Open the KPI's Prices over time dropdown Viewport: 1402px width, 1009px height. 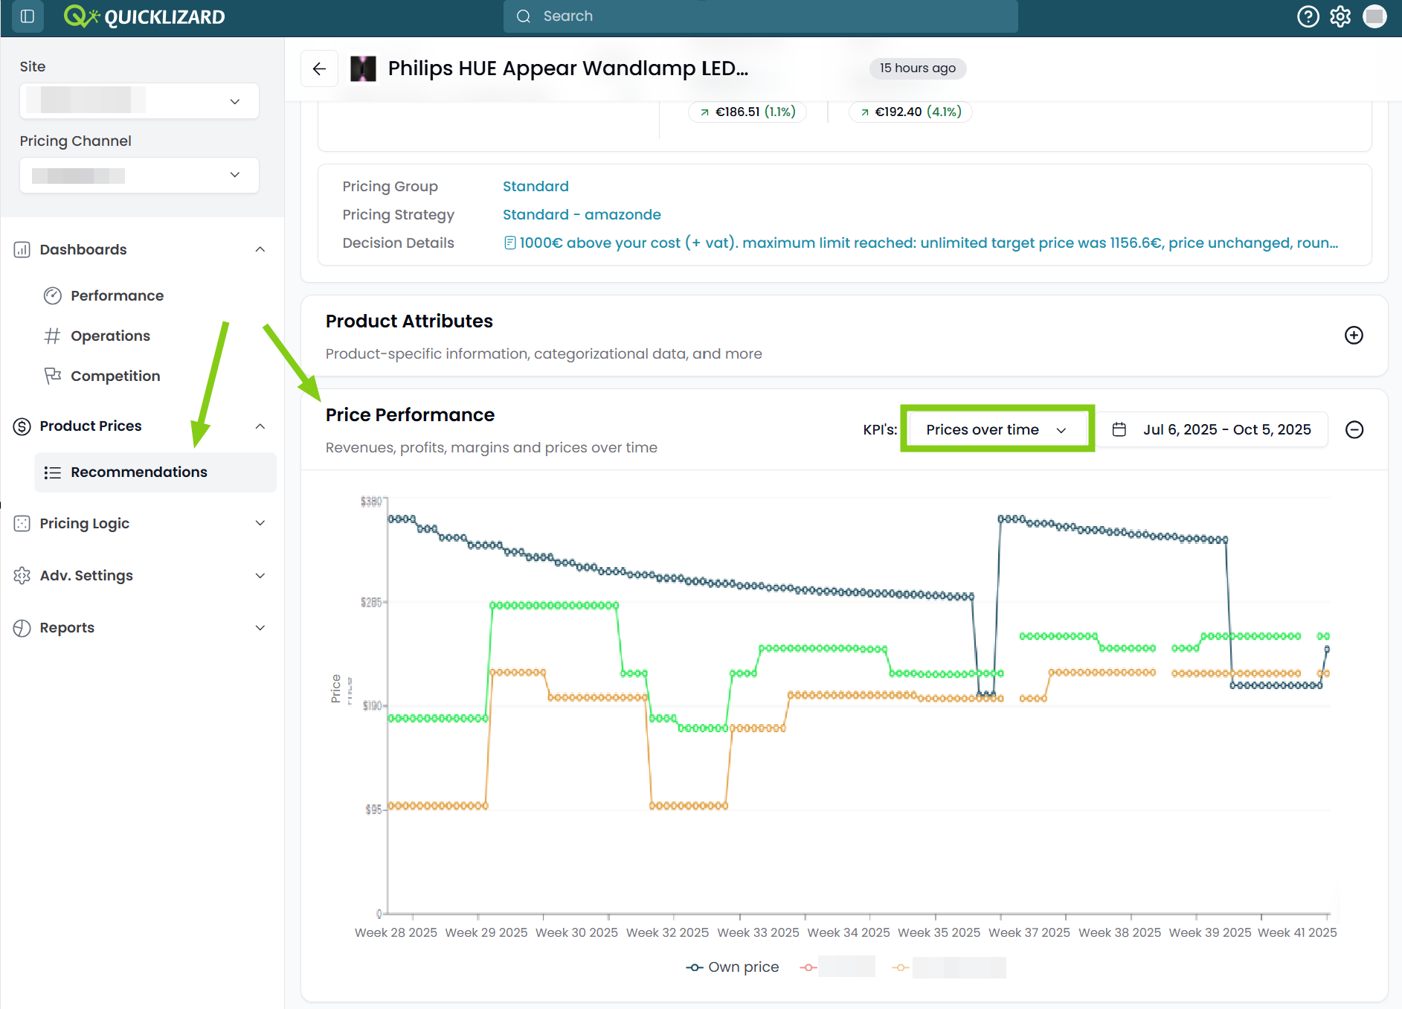tap(997, 430)
